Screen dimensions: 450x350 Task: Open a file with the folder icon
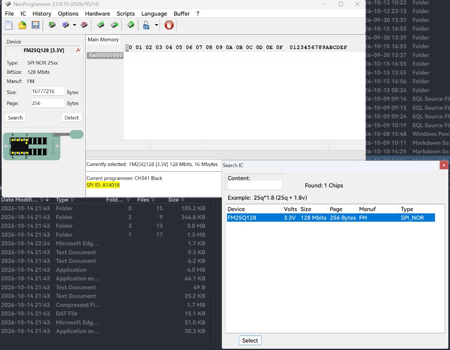click(x=22, y=25)
